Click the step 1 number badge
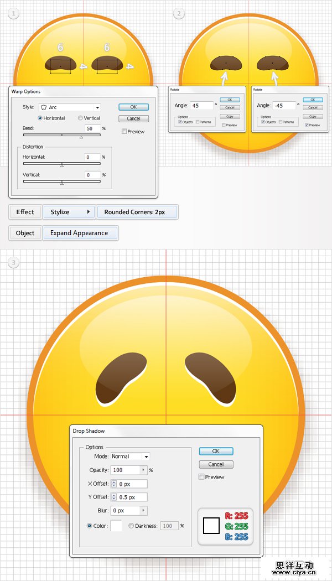The width and height of the screenshot is (332, 581). tap(14, 14)
